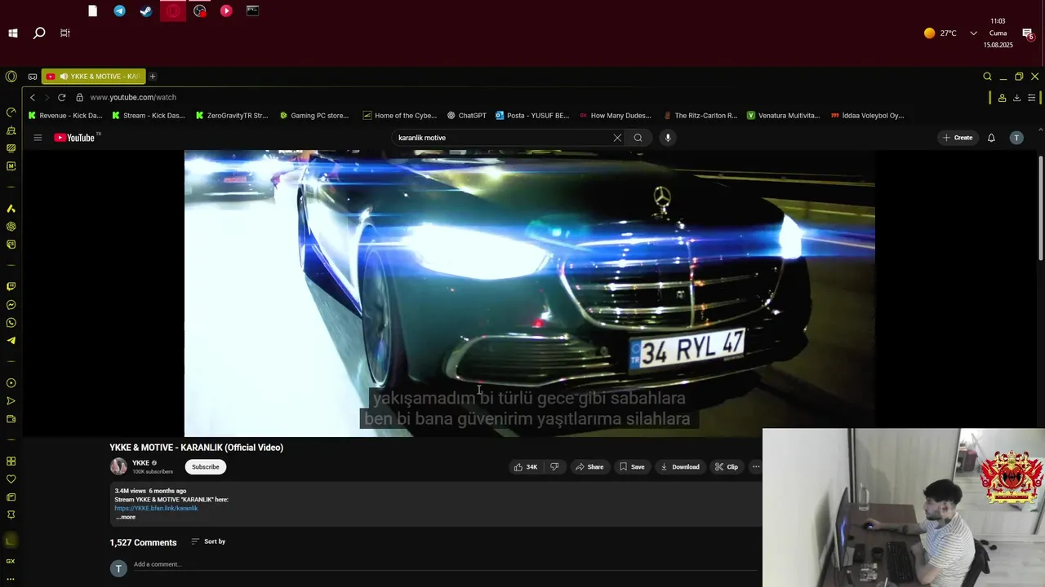This screenshot has height=587, width=1045.
Task: Open the Player in the Opera sidebar
Action: pyautogui.click(x=11, y=383)
